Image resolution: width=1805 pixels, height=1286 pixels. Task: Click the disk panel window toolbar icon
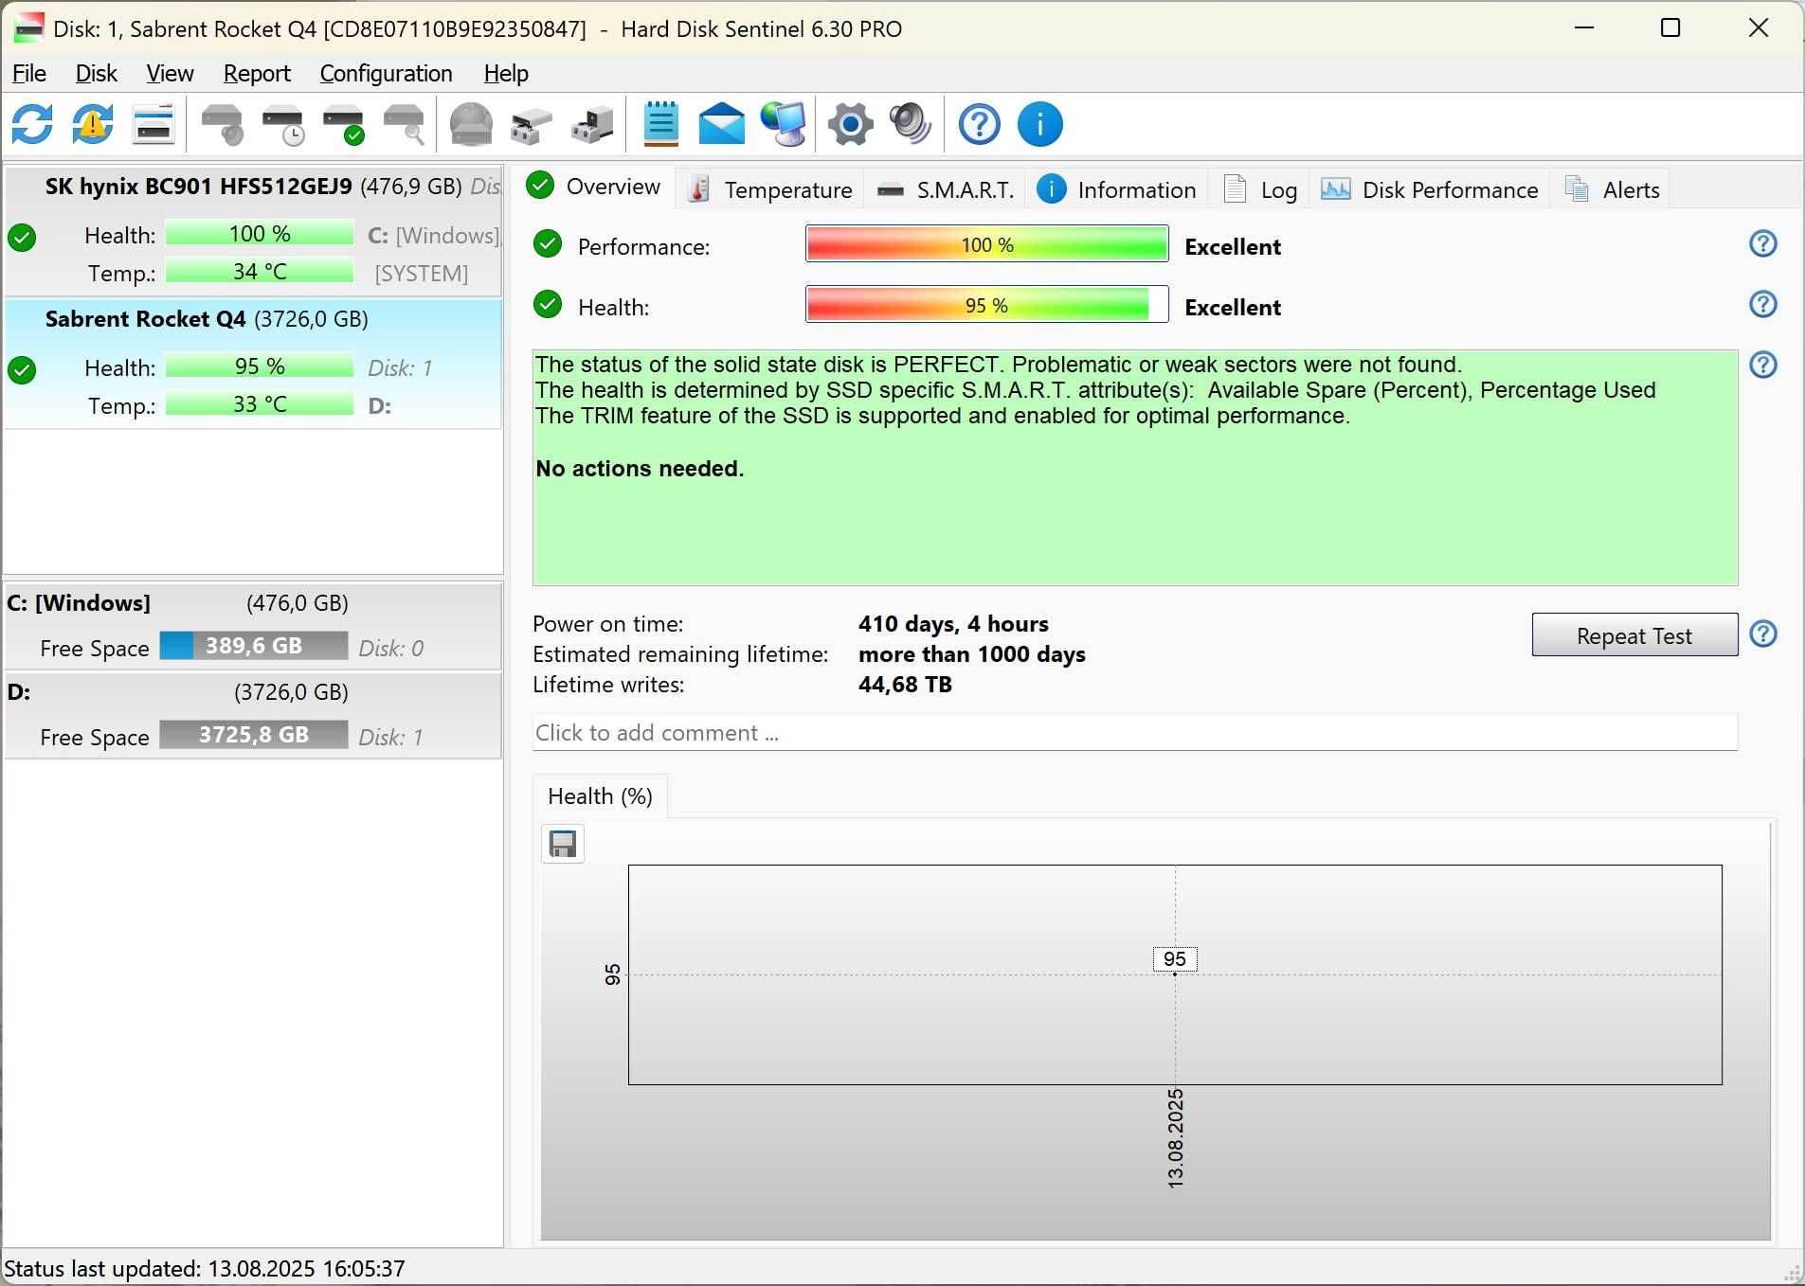point(153,124)
